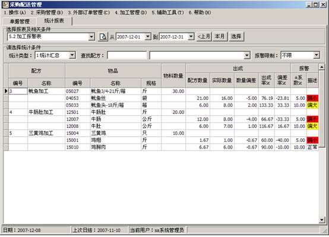Open the 2.采购管理(B) menu
The height and width of the screenshot is (237, 329).
[x=47, y=12]
